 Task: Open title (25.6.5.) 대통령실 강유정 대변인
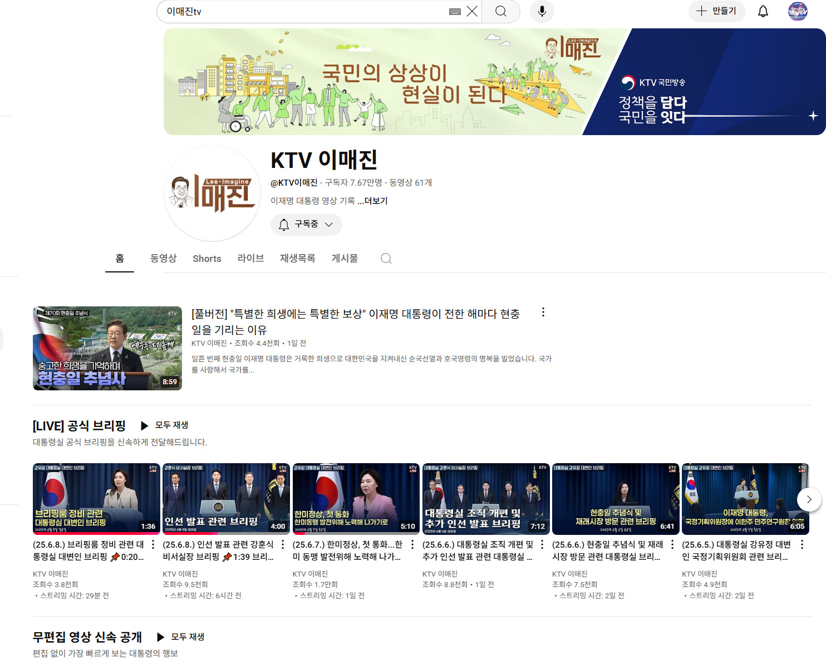tap(736, 550)
